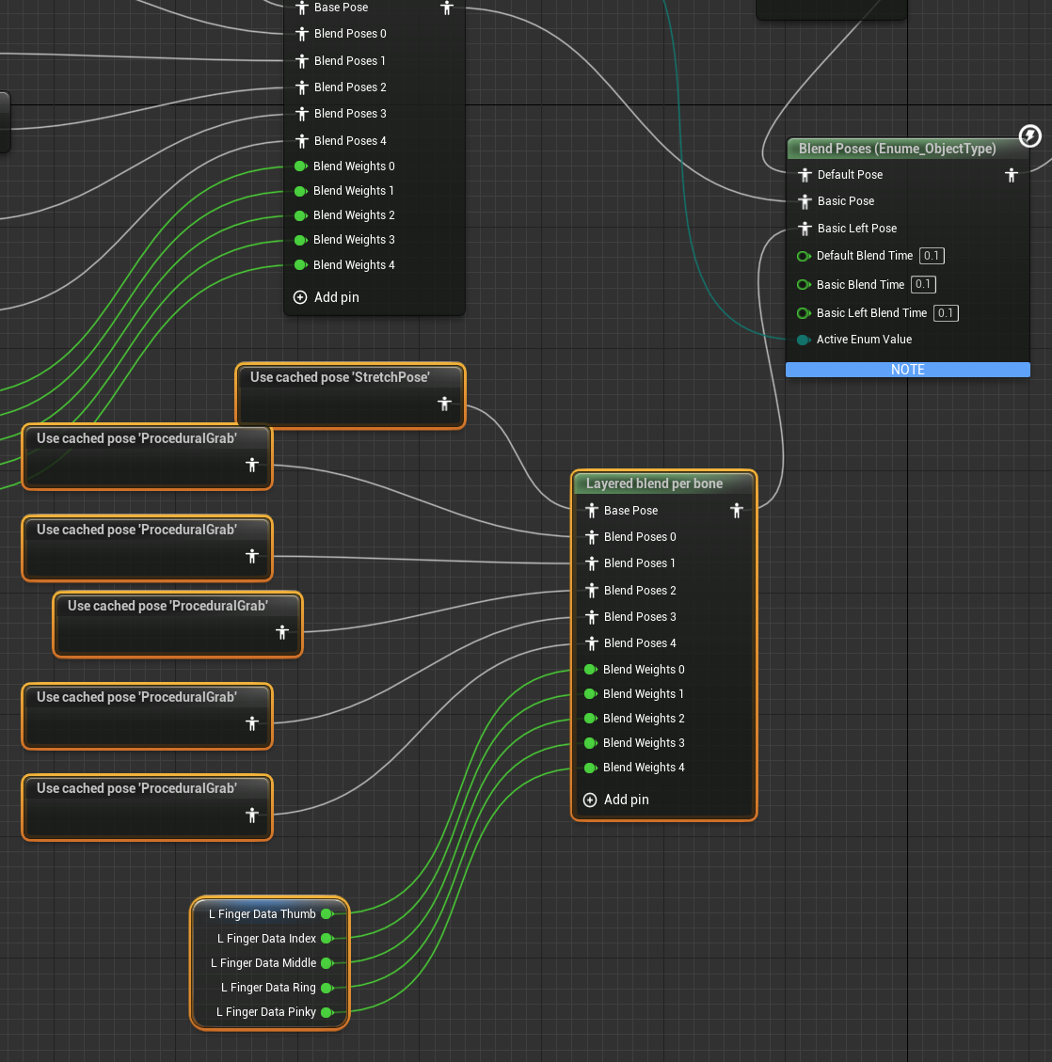Click the Default Pose output pin icon
Screen dimensions: 1052x1062
tap(1012, 175)
